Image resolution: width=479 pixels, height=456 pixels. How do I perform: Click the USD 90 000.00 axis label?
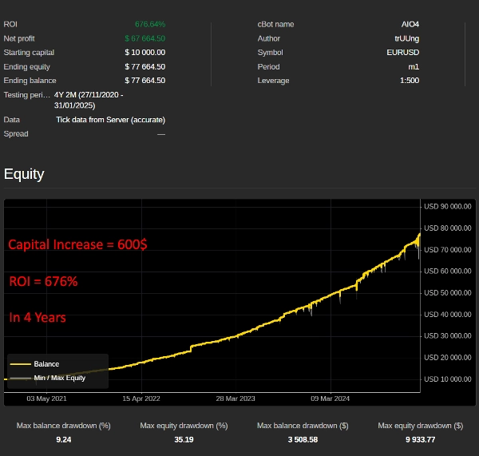pos(449,207)
